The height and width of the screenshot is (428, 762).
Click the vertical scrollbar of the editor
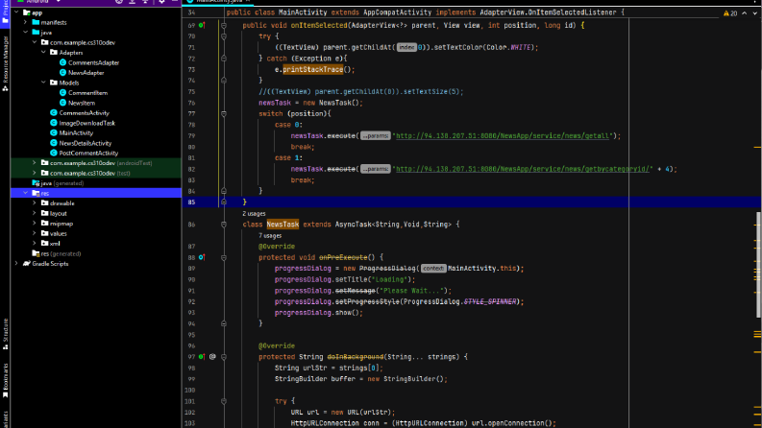[x=757, y=265]
